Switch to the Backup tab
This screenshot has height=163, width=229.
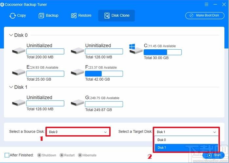point(48,15)
